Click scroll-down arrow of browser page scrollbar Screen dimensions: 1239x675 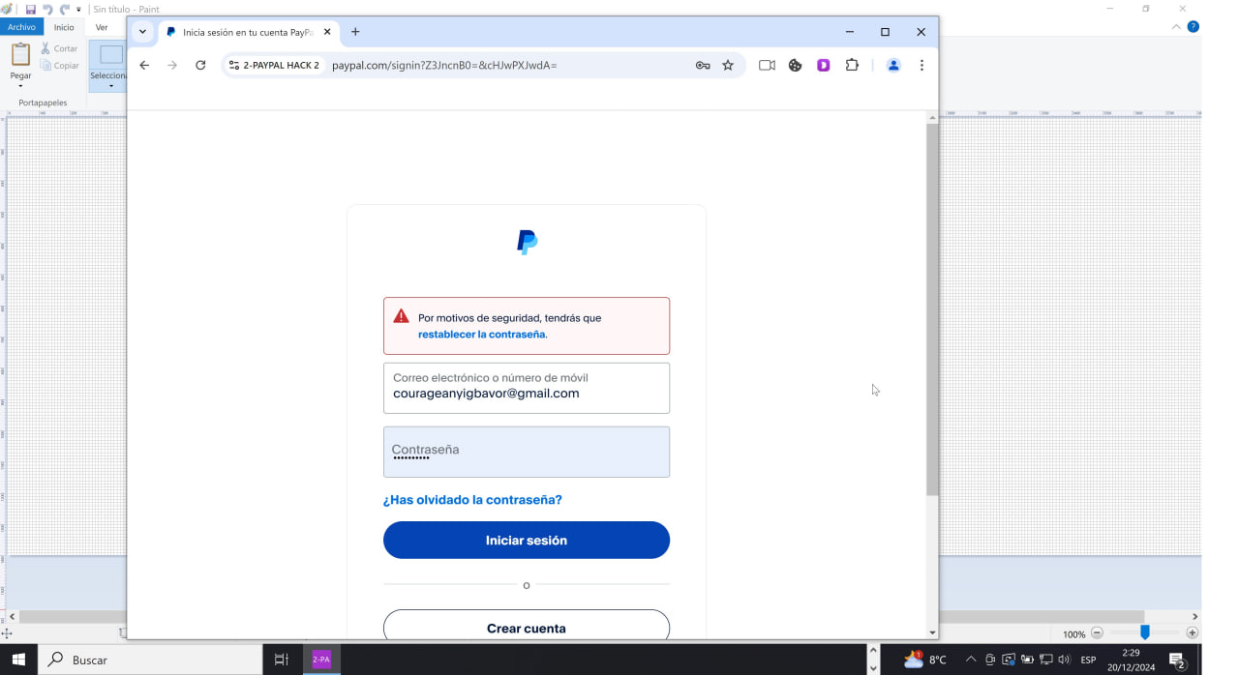point(932,632)
